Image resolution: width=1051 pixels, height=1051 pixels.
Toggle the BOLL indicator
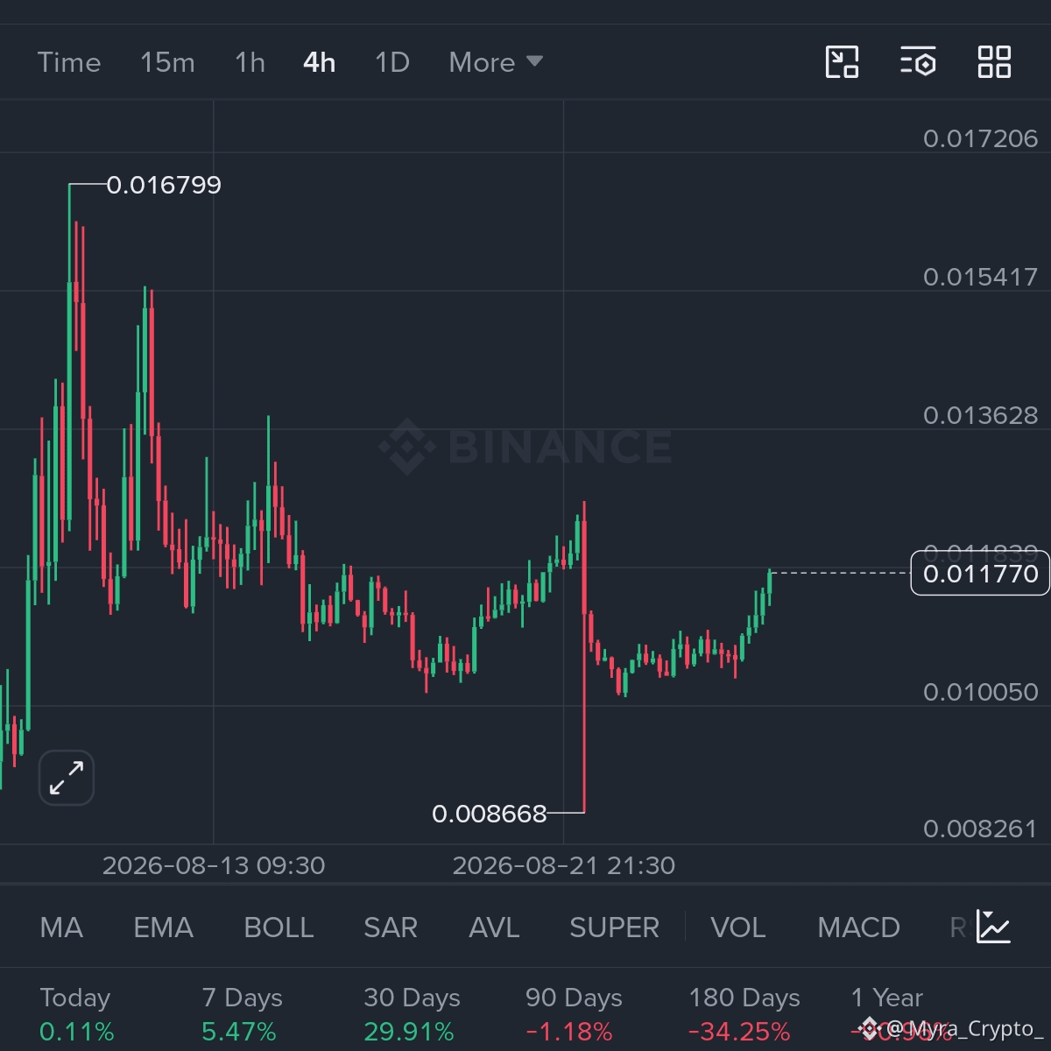(x=279, y=928)
